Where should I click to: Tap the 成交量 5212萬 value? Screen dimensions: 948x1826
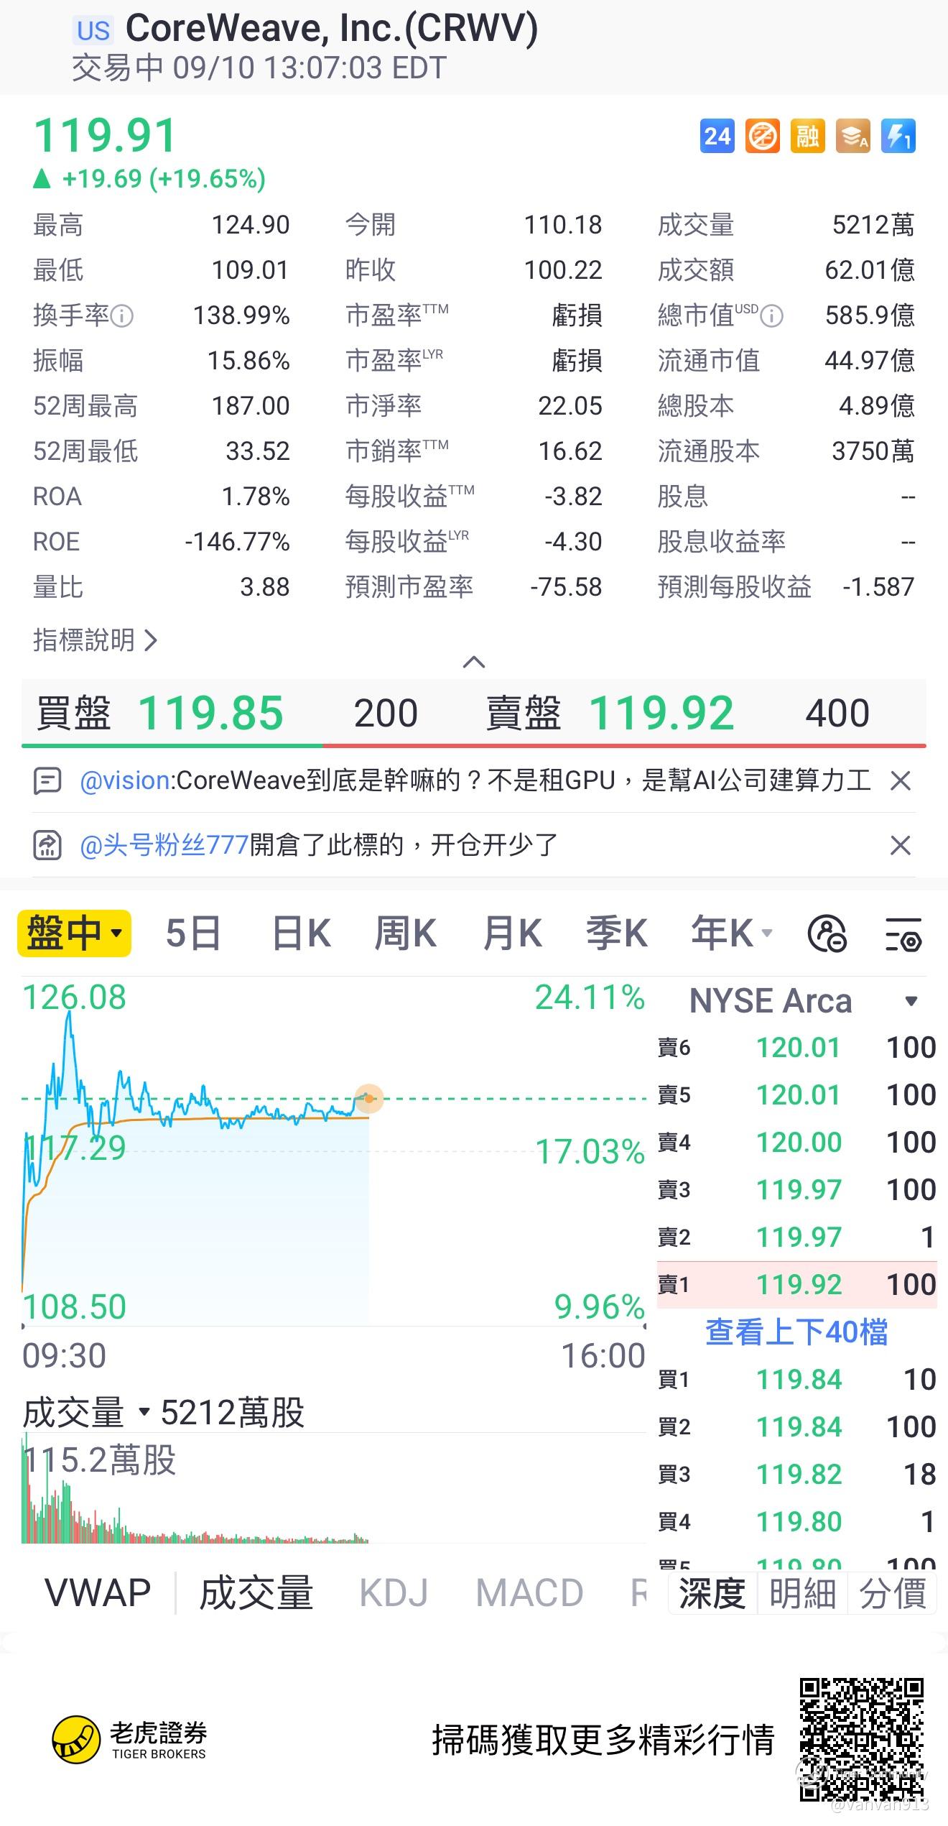pos(873,225)
